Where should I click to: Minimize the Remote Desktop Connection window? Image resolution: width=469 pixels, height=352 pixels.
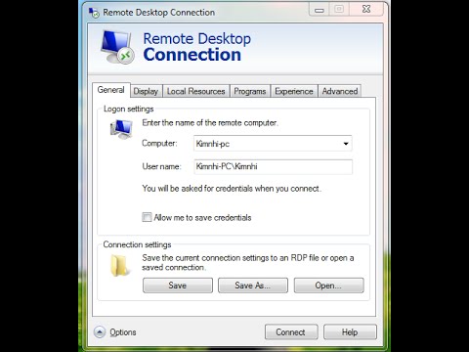[x=320, y=10]
